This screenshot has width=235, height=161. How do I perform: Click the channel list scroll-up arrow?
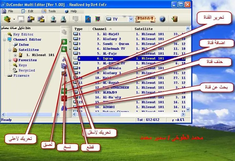188,28
